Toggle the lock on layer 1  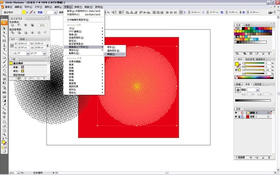click(239, 117)
